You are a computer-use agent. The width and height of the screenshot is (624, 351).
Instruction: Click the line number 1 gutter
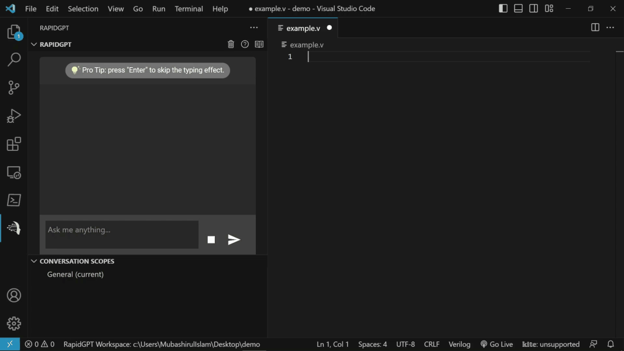click(x=290, y=56)
